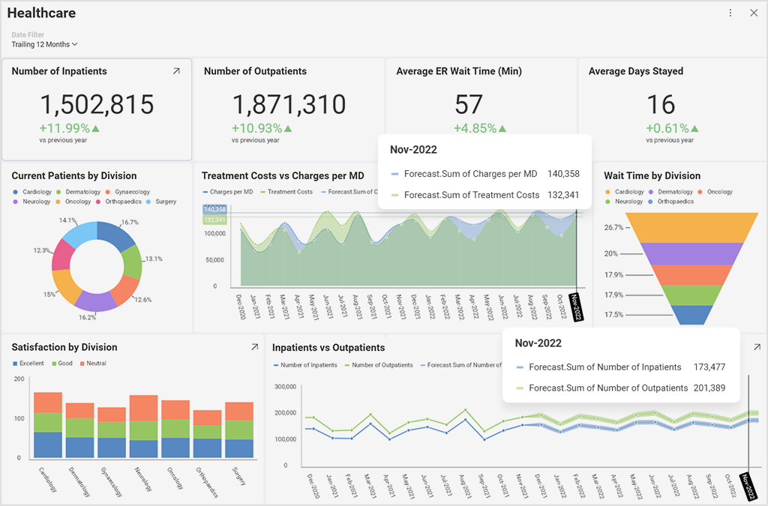Open the Satisfaction by Division chart in full view
768x506 pixels.
pos(254,347)
